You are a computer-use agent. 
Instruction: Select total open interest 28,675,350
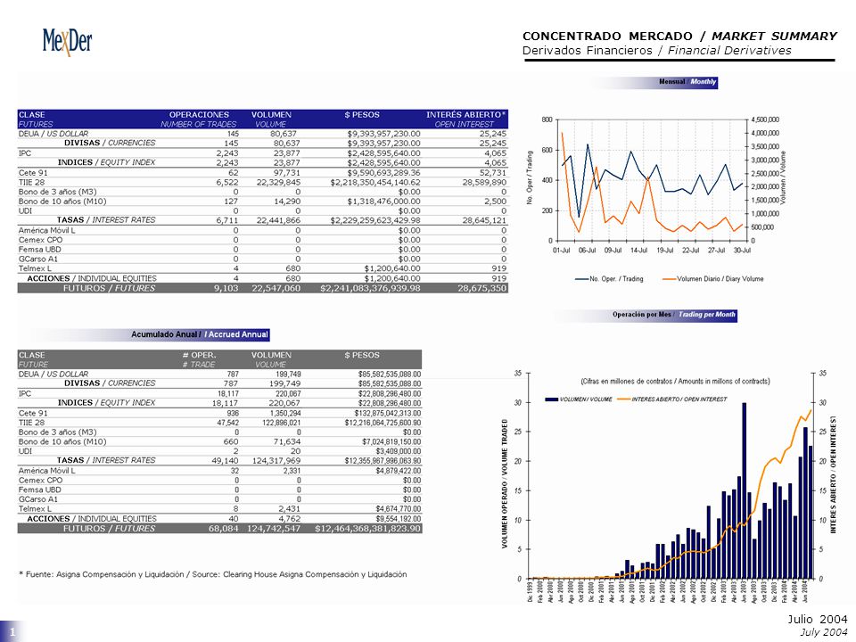coord(482,288)
